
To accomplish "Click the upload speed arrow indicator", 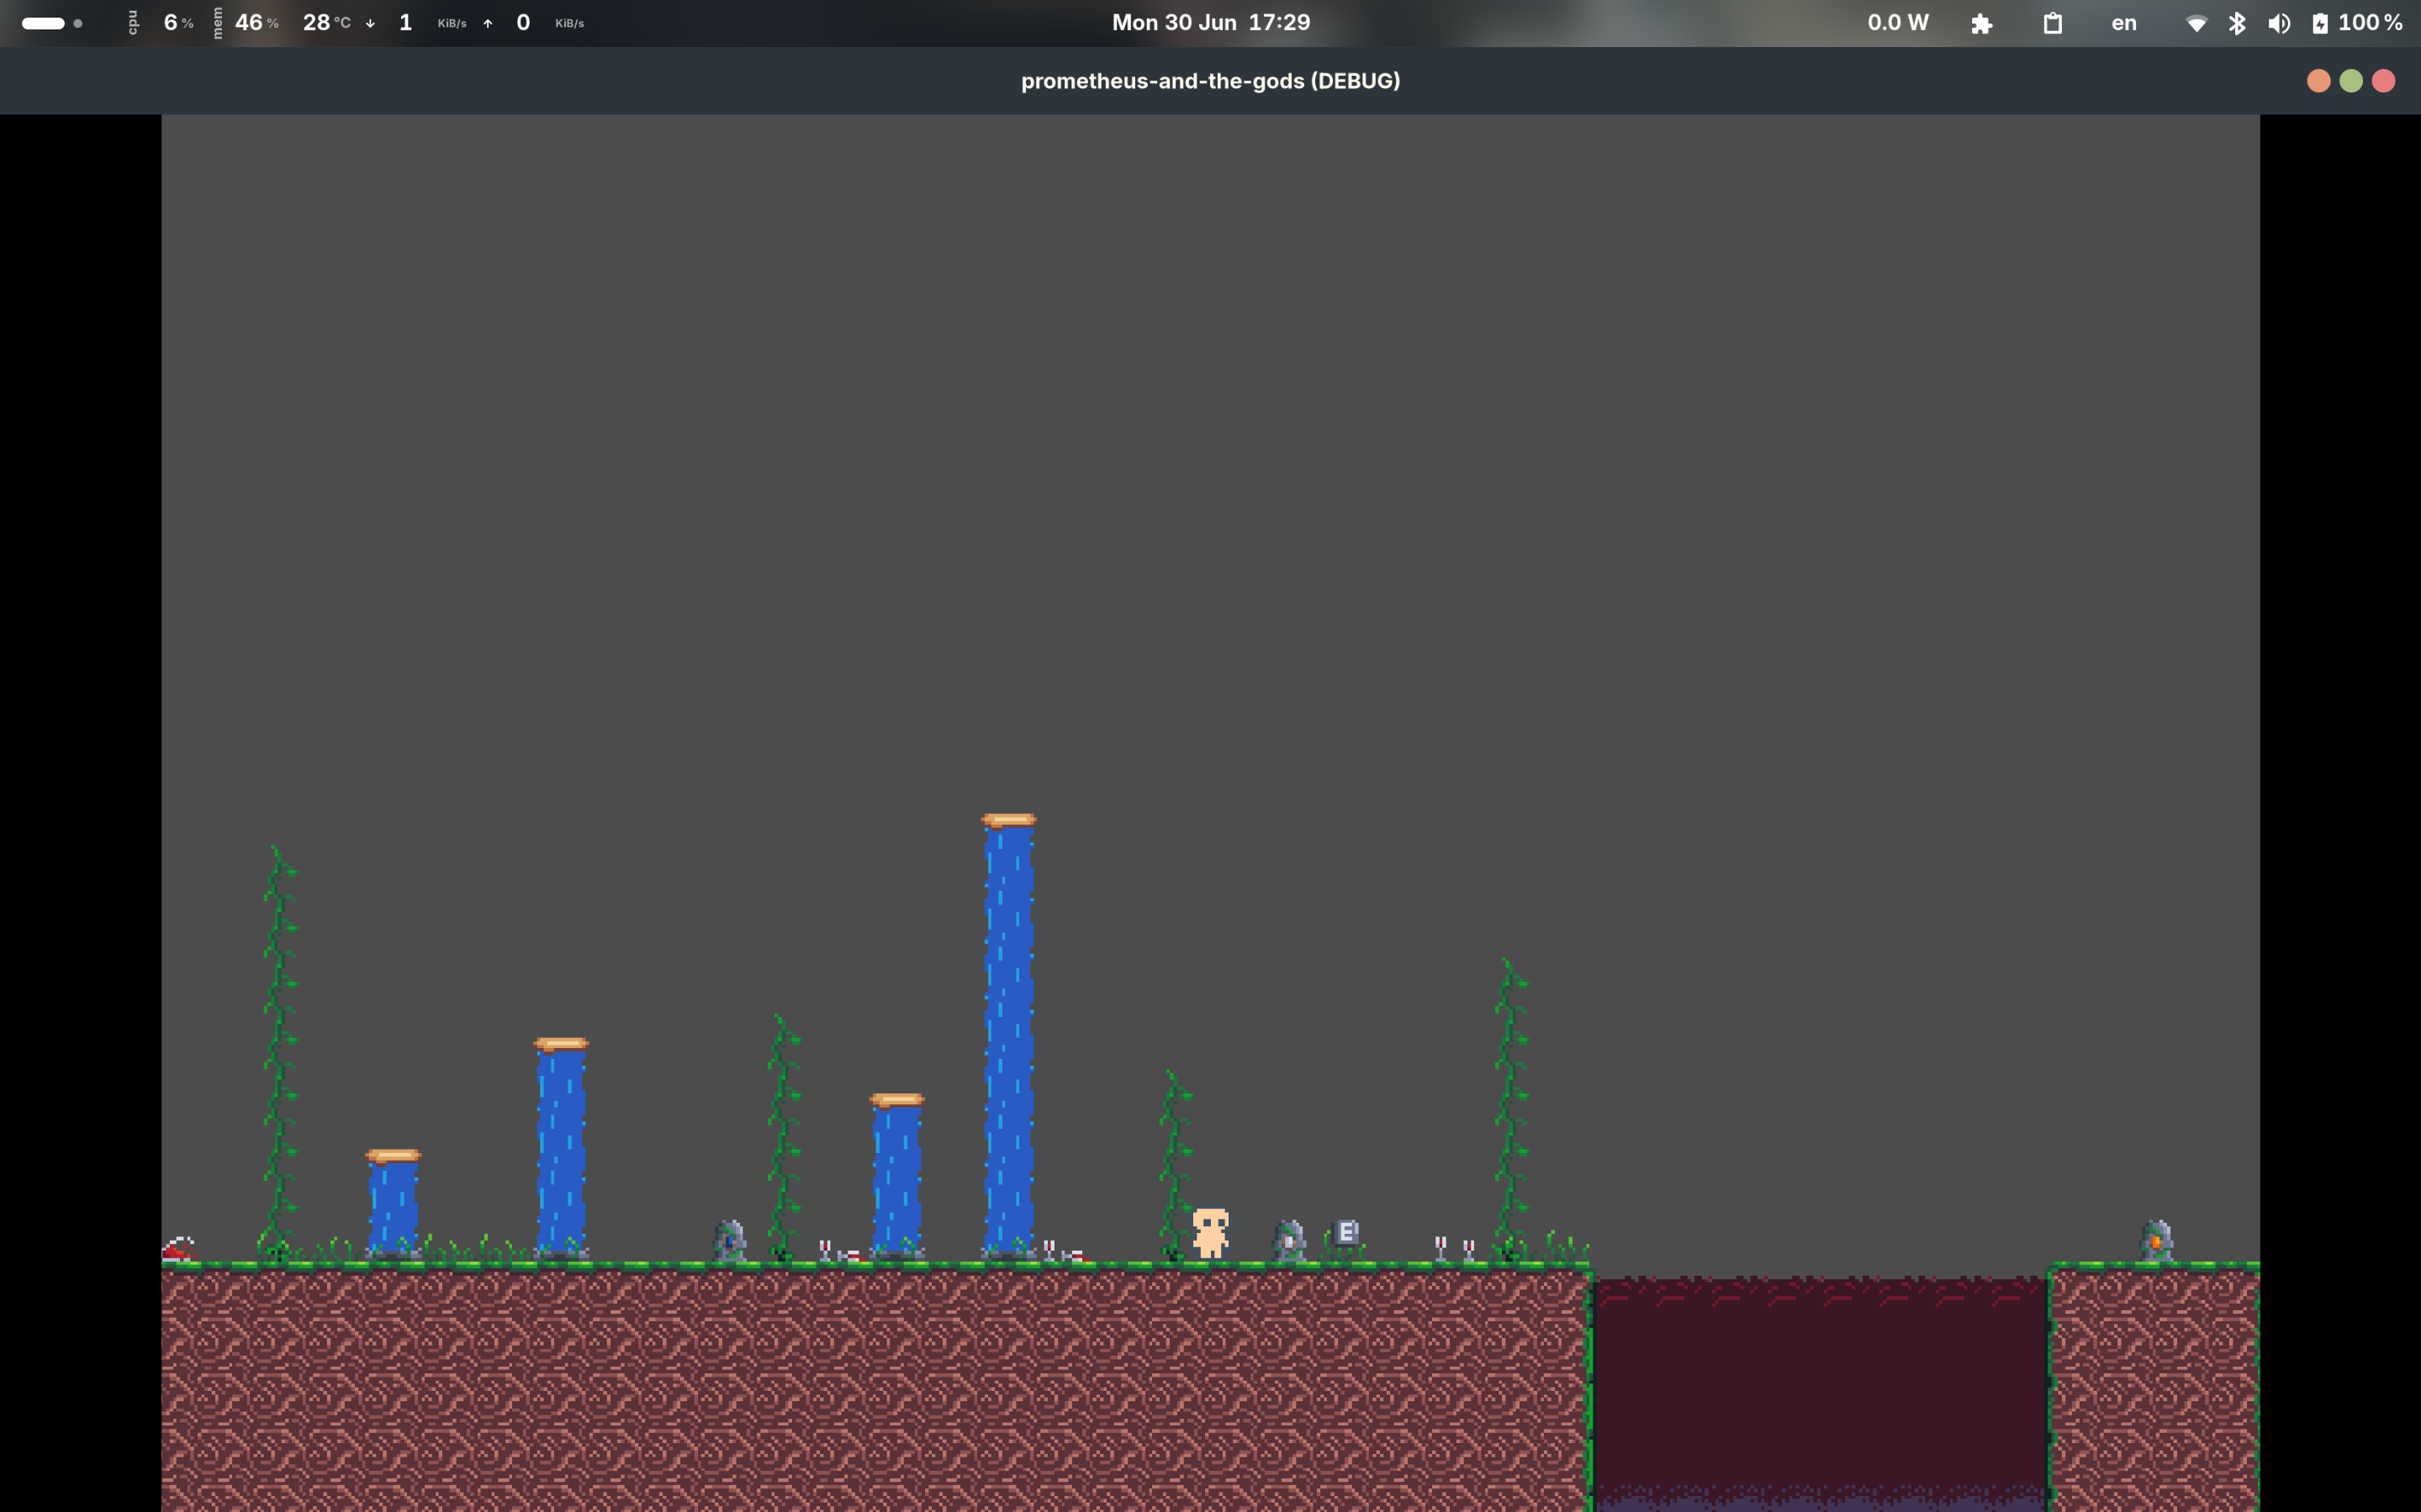I will click(489, 24).
